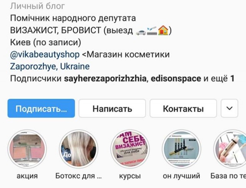Follow the account with Подписать button

click(41, 108)
